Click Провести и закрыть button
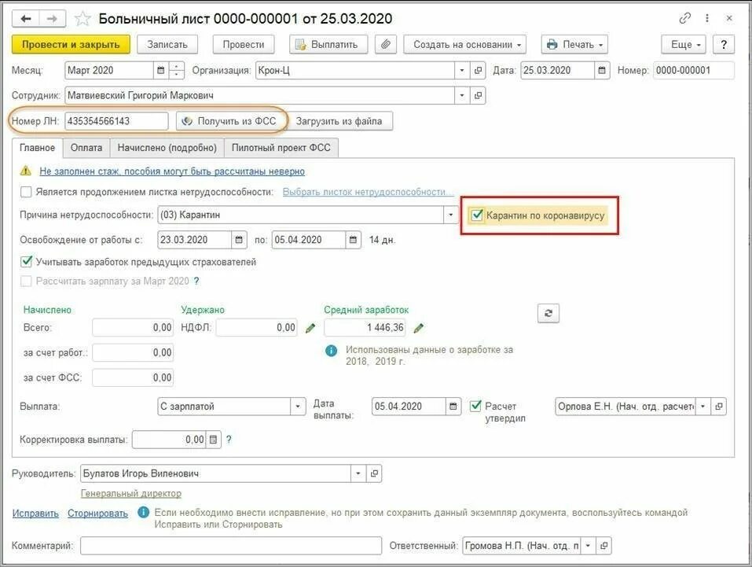 click(x=71, y=45)
